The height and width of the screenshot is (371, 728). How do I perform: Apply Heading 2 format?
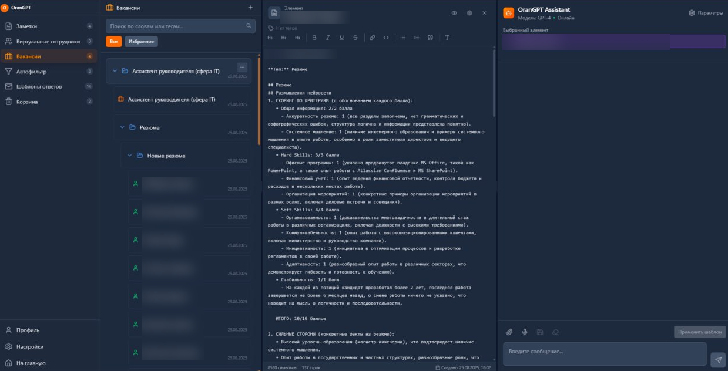click(284, 38)
